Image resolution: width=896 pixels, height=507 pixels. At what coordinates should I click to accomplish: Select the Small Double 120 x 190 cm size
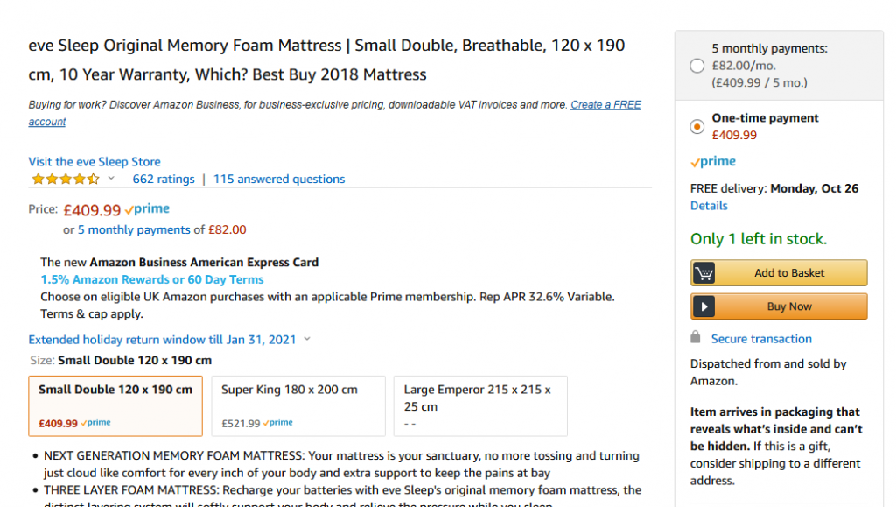[115, 405]
